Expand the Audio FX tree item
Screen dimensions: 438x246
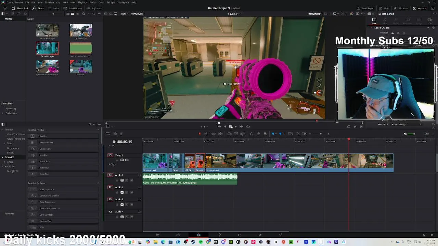[2, 166]
